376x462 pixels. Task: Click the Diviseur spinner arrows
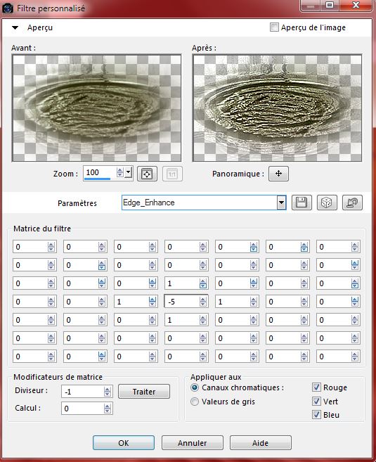(x=108, y=392)
